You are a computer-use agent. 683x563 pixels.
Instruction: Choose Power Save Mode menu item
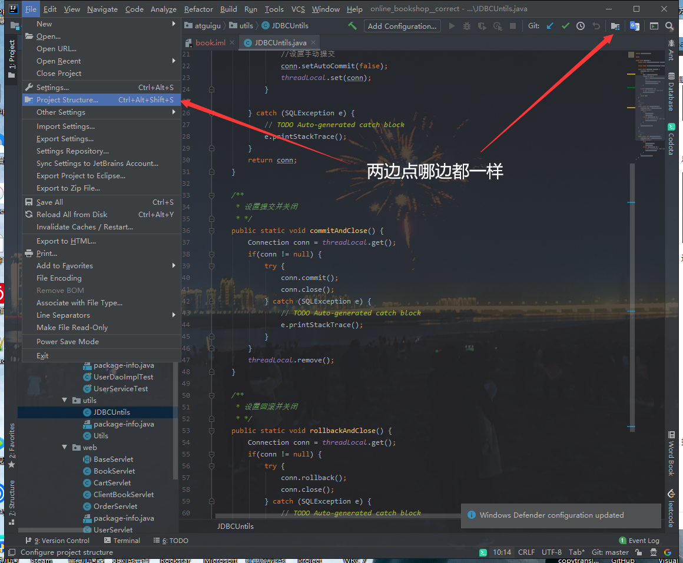click(101, 342)
